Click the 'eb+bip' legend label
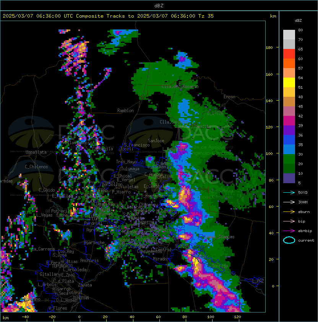The width and height of the screenshot is (318, 322). (305, 231)
